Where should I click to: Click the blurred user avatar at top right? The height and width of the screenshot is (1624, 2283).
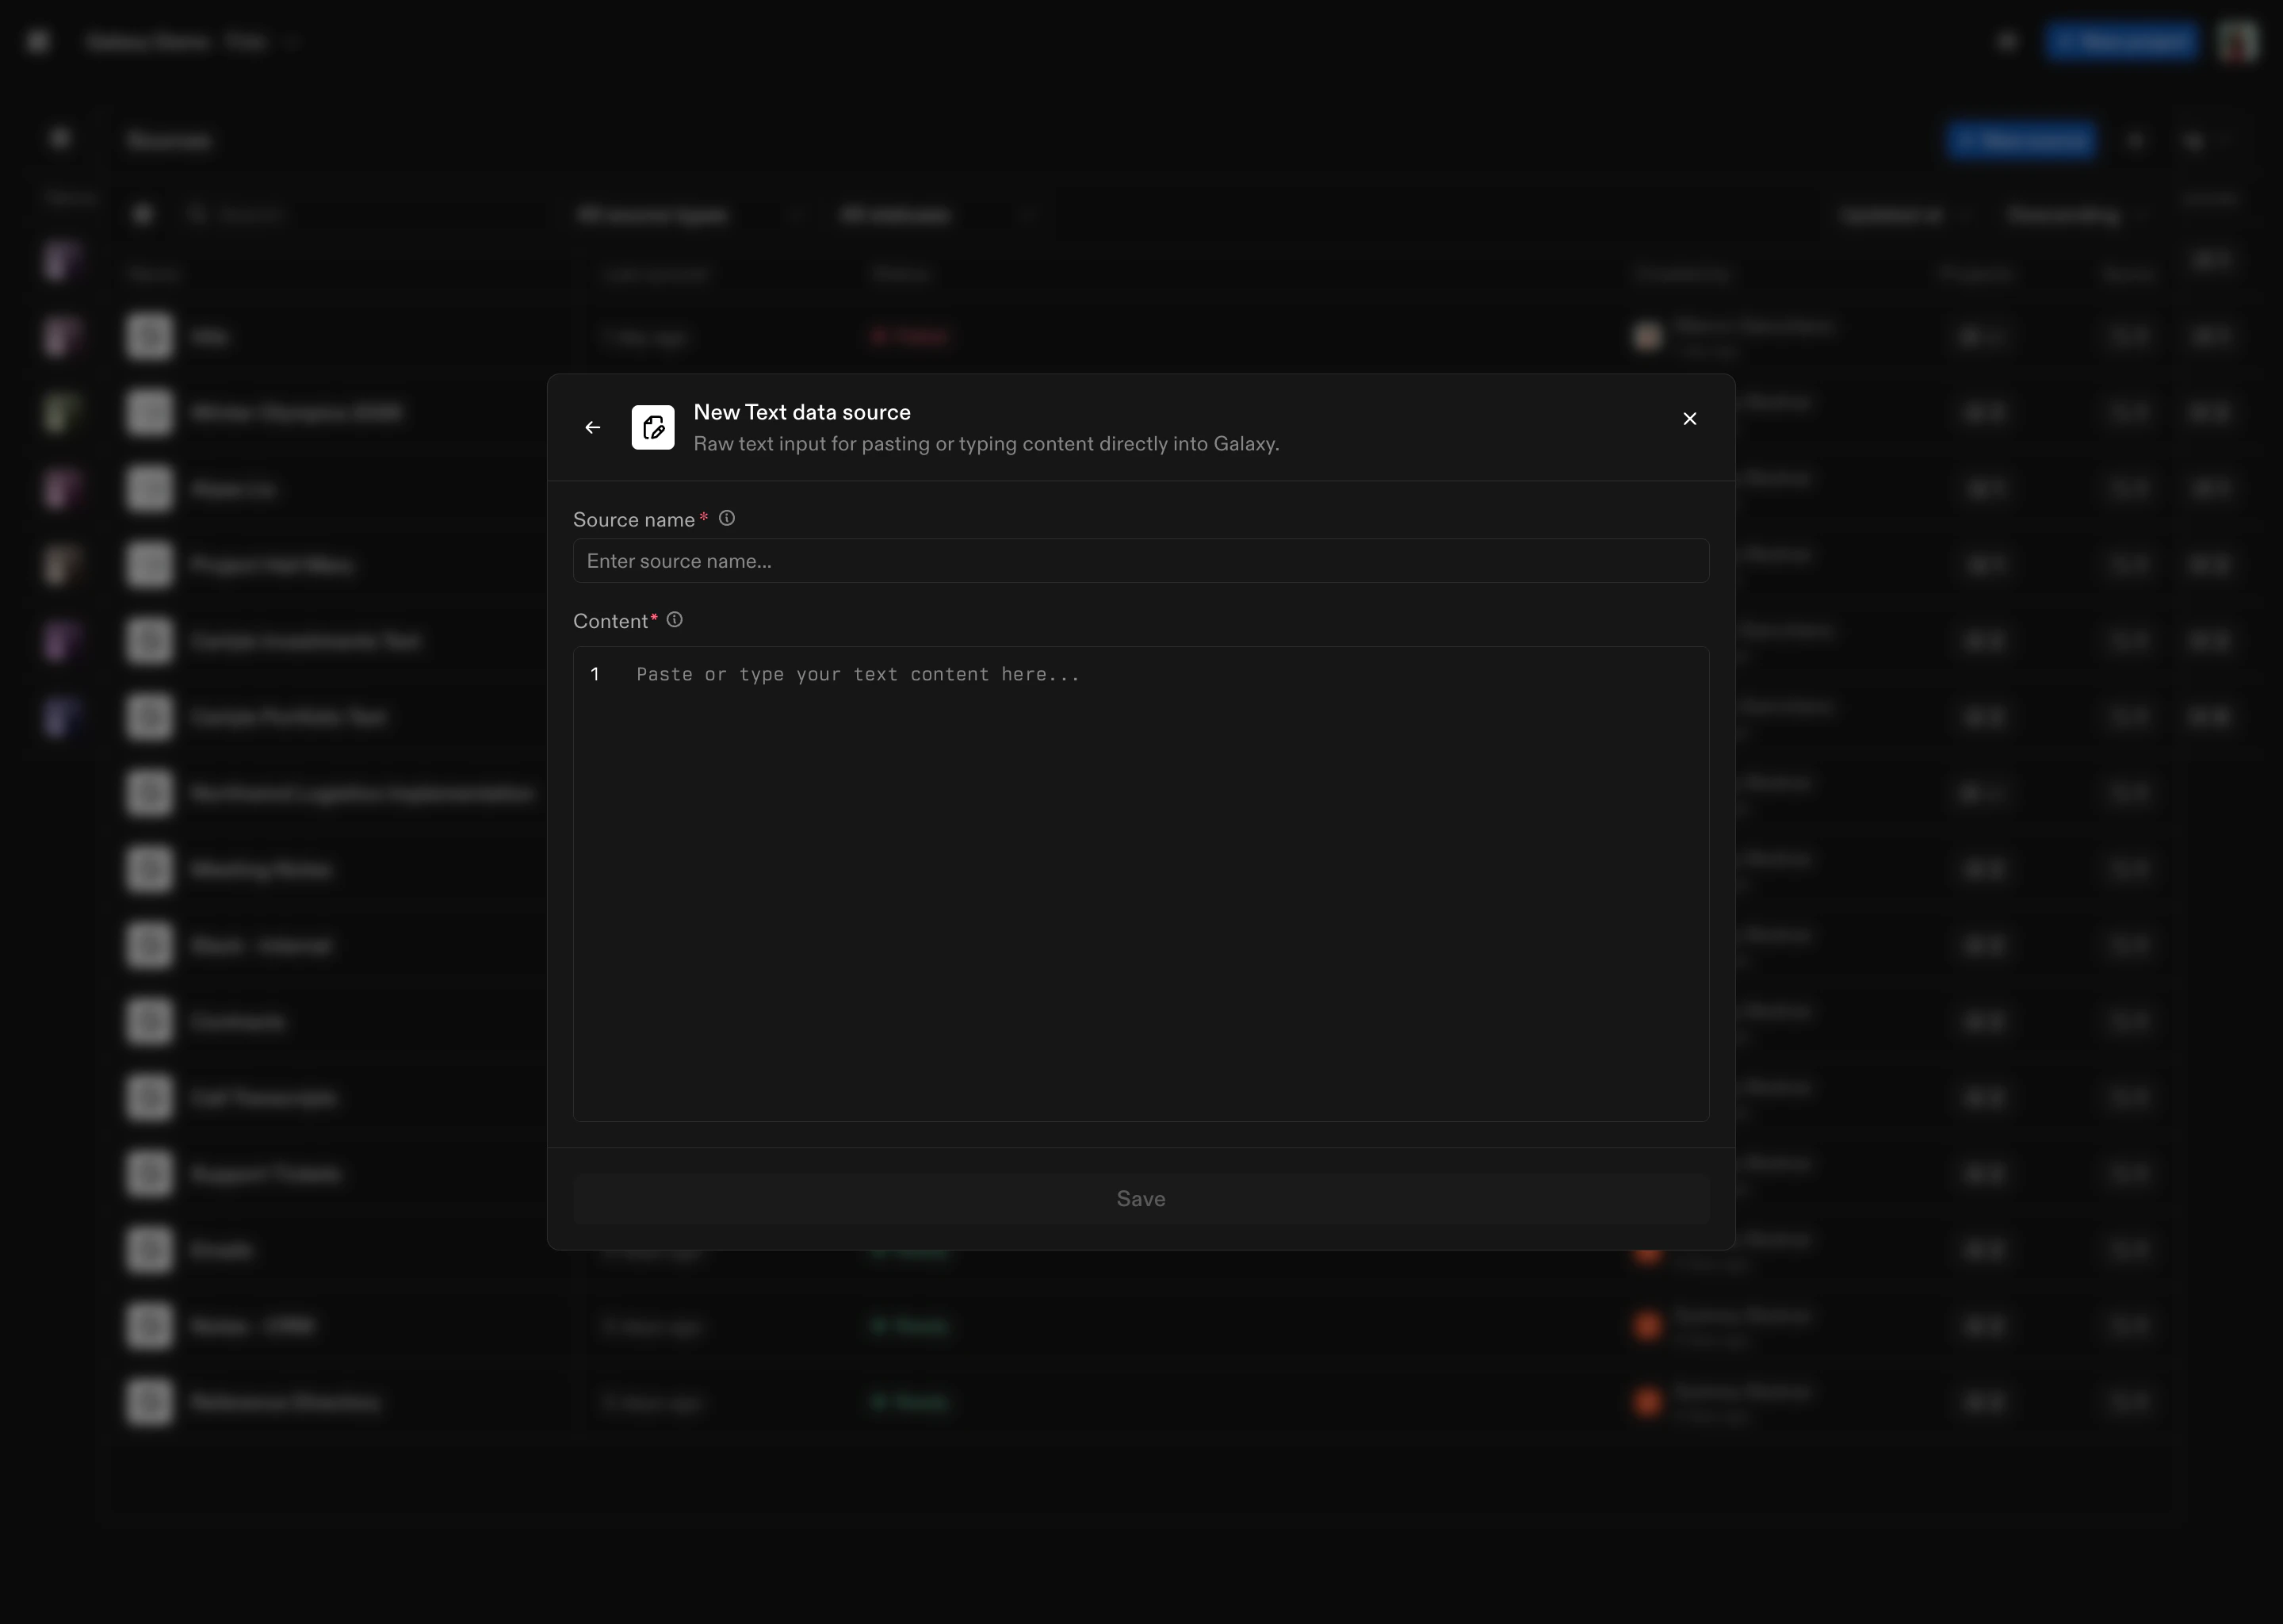(2237, 42)
